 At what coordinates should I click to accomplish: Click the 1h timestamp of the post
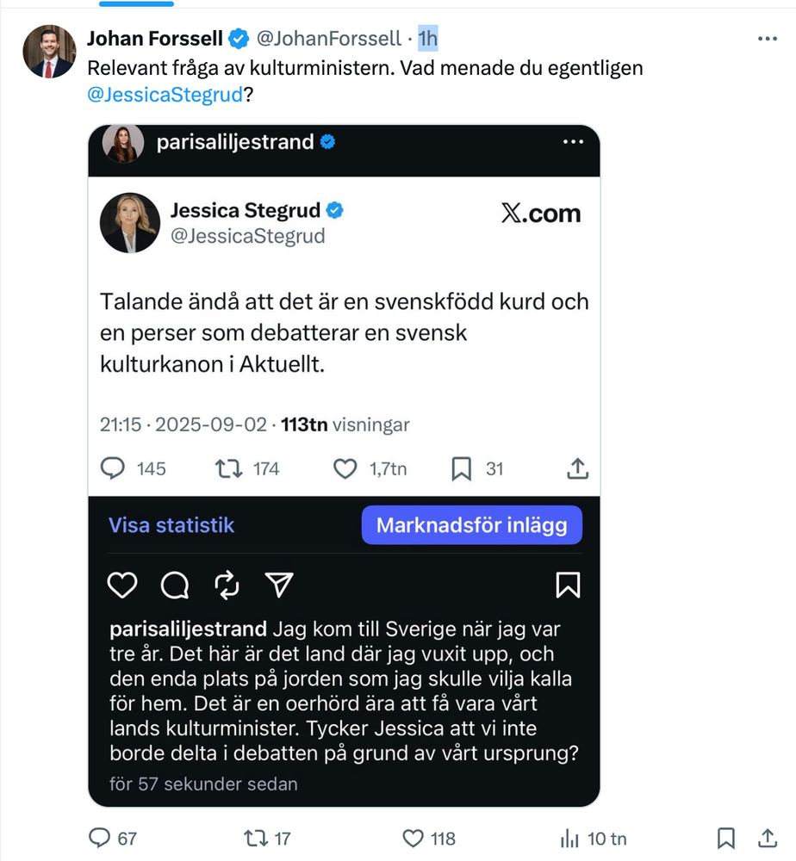tap(428, 38)
